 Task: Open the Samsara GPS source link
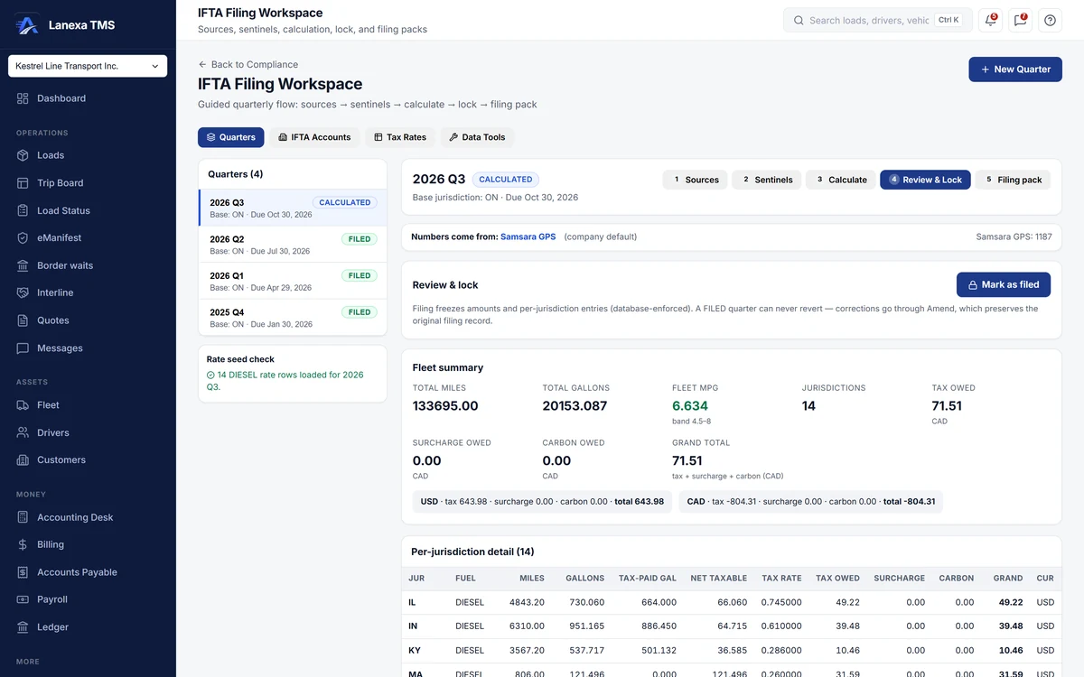(528, 237)
